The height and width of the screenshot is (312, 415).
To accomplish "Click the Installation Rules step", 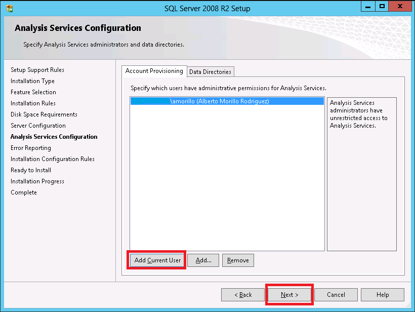I will pos(33,103).
